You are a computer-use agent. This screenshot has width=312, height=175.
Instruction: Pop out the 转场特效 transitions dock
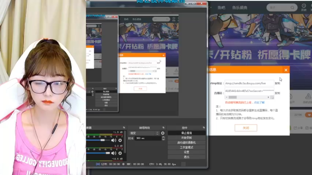pyautogui.click(x=163, y=128)
